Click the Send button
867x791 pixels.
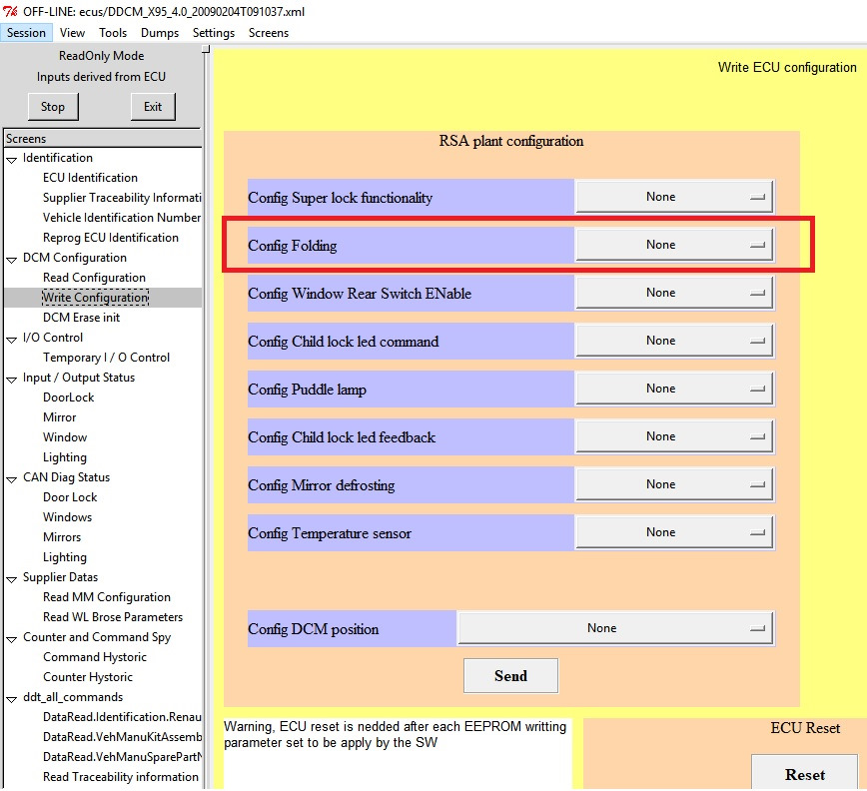(x=510, y=676)
